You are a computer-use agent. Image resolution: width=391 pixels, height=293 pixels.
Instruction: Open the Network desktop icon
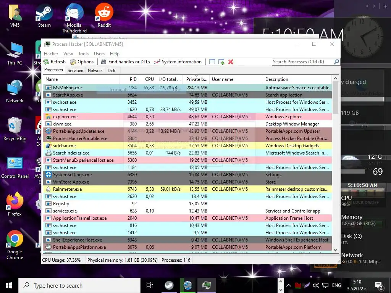(x=15, y=91)
